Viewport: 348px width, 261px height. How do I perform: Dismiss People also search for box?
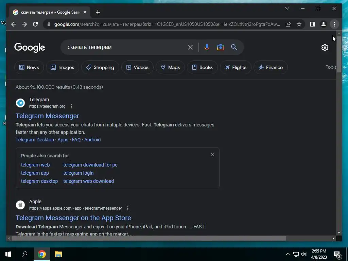tap(212, 154)
